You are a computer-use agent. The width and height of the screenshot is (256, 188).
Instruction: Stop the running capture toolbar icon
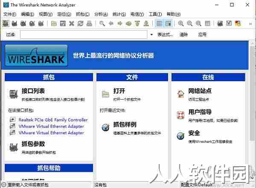[32, 23]
